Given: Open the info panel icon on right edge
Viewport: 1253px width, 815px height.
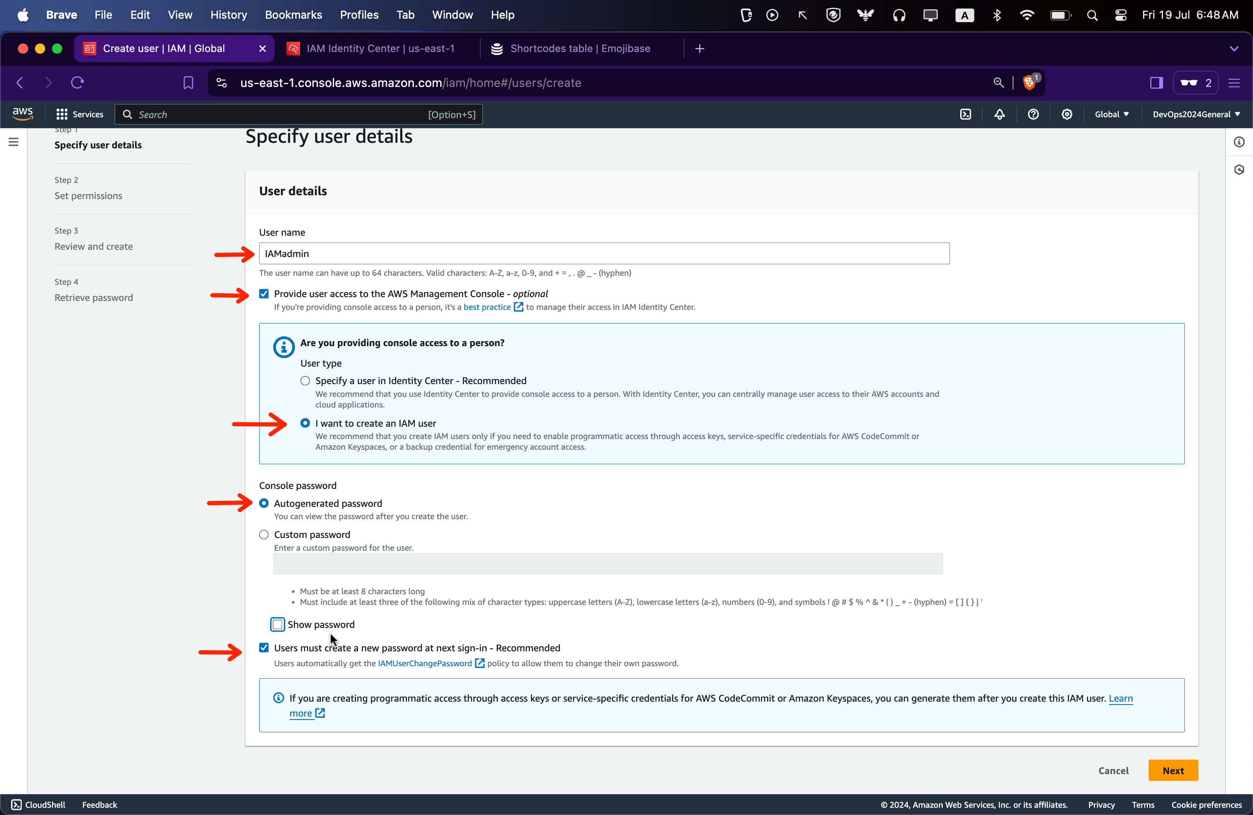Looking at the screenshot, I should pos(1239,142).
